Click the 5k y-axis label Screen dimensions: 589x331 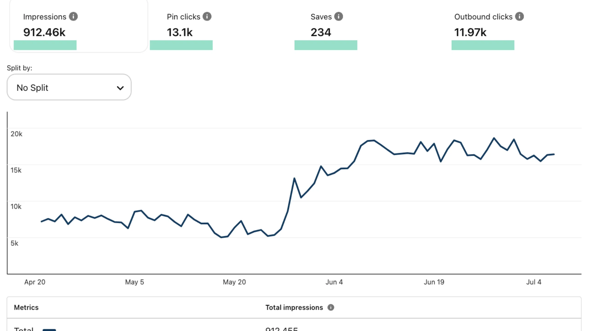14,243
